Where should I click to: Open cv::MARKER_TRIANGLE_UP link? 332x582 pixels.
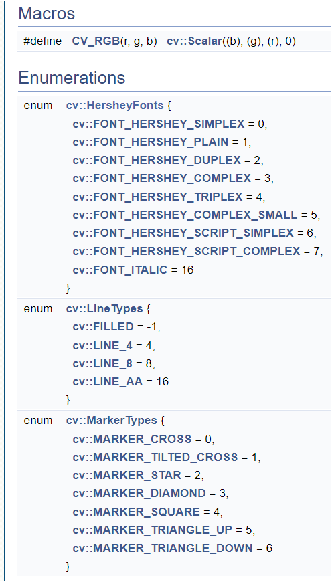click(x=152, y=530)
